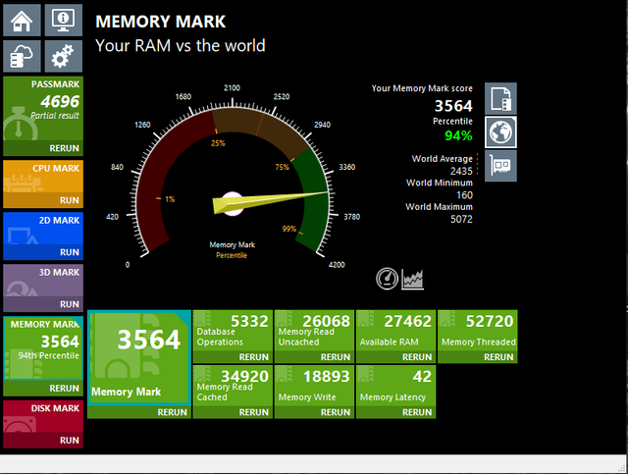Image resolution: width=628 pixels, height=474 pixels.
Task: Click the 'Your RAM vs the world' subtitle
Action: click(181, 46)
